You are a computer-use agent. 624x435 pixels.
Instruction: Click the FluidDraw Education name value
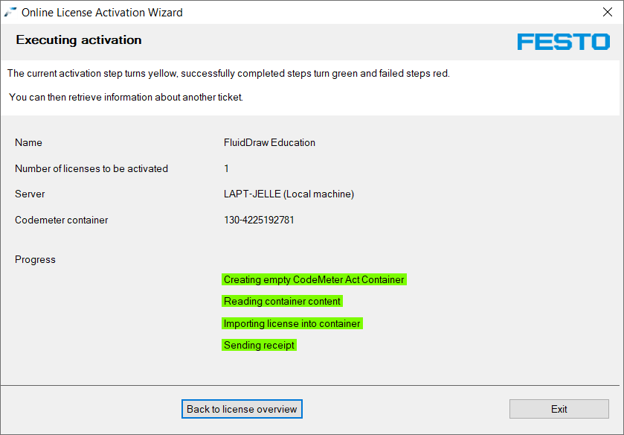(269, 143)
